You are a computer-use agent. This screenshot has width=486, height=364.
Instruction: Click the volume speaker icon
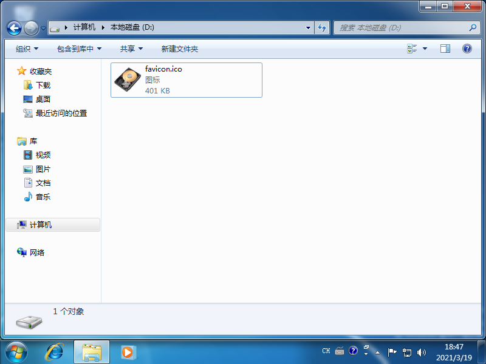422,351
